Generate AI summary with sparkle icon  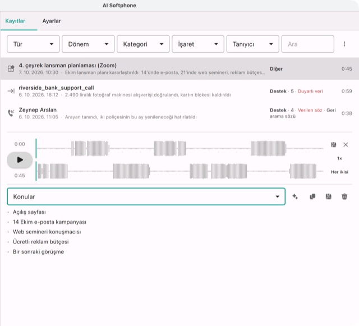295,196
